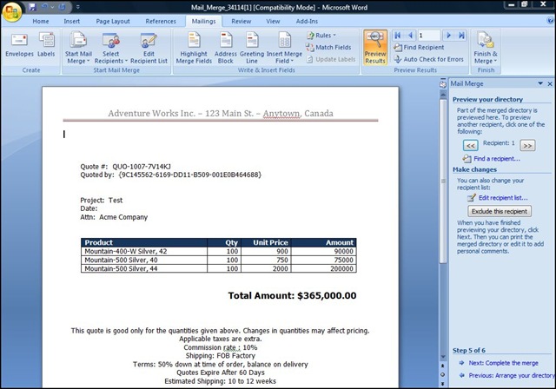Click the Exclude this recipient button
The height and width of the screenshot is (389, 556).
499,211
